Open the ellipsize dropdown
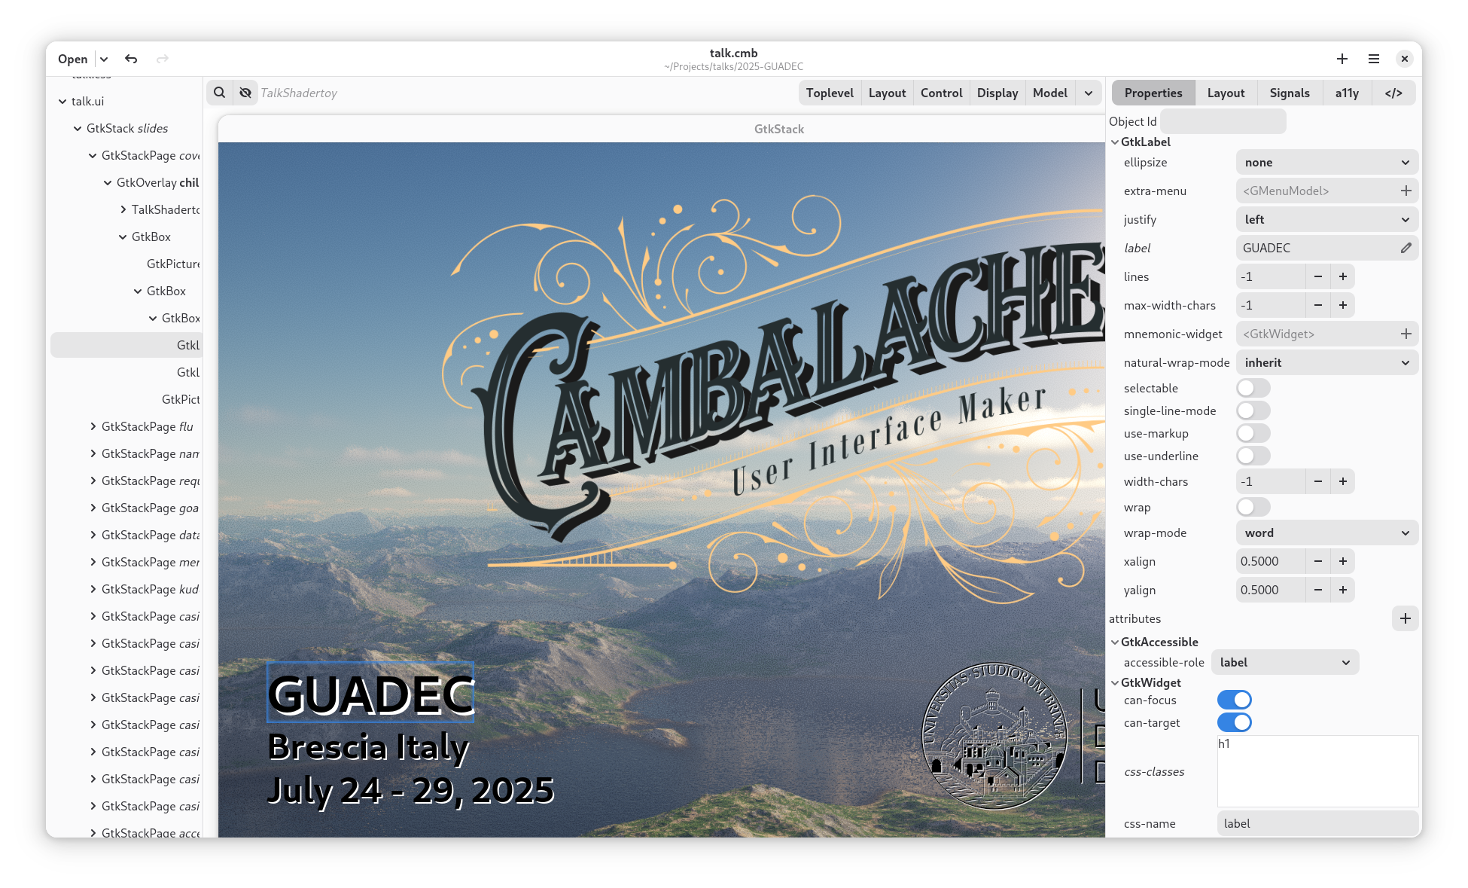The height and width of the screenshot is (888, 1468). point(1326,162)
